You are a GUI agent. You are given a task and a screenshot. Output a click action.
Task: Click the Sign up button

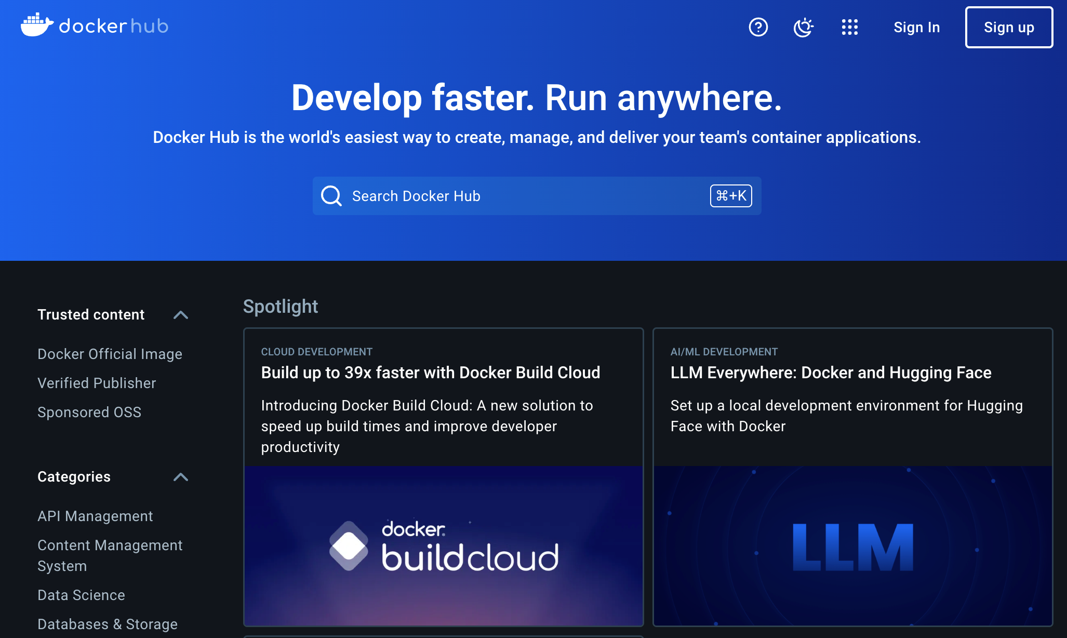[x=1009, y=27]
